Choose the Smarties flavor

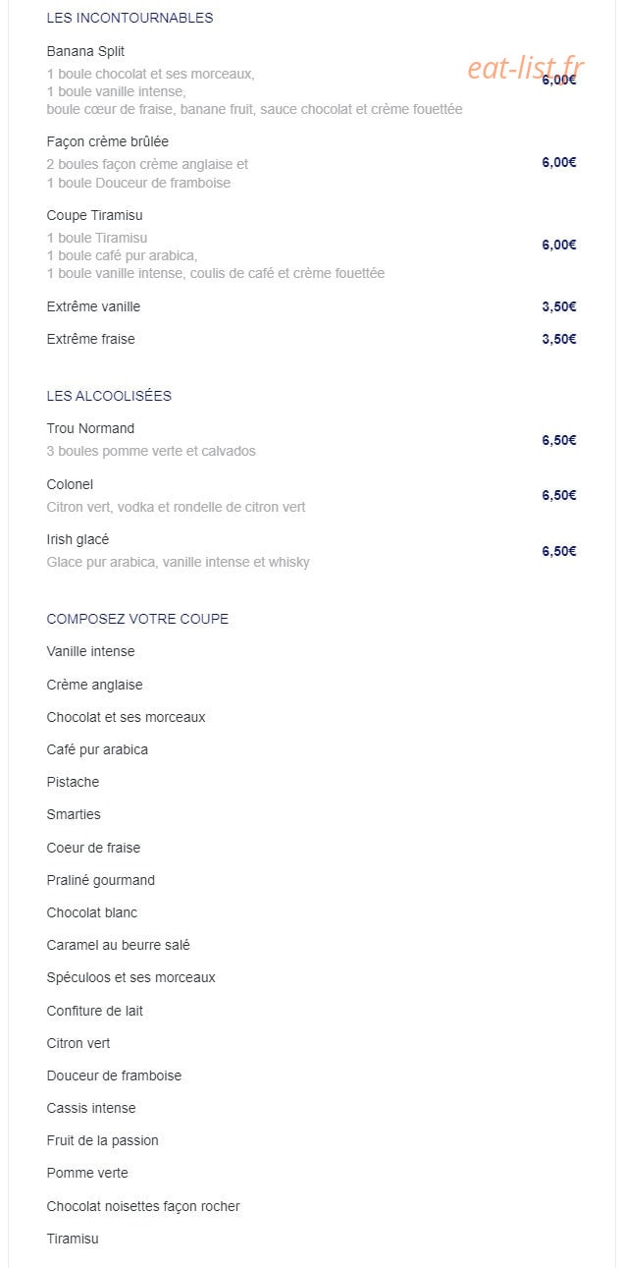(x=74, y=814)
